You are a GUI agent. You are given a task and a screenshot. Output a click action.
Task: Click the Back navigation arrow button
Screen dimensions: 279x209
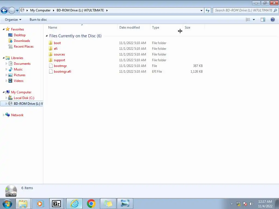[x=4, y=10]
